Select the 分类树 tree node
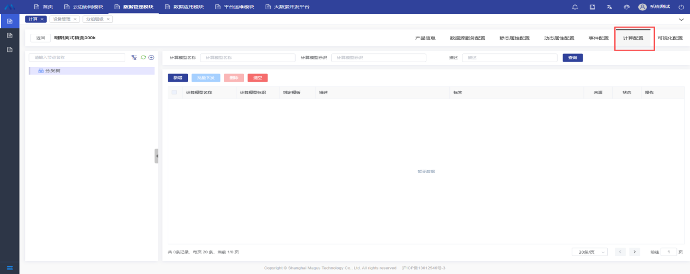This screenshot has height=274, width=690. click(53, 71)
